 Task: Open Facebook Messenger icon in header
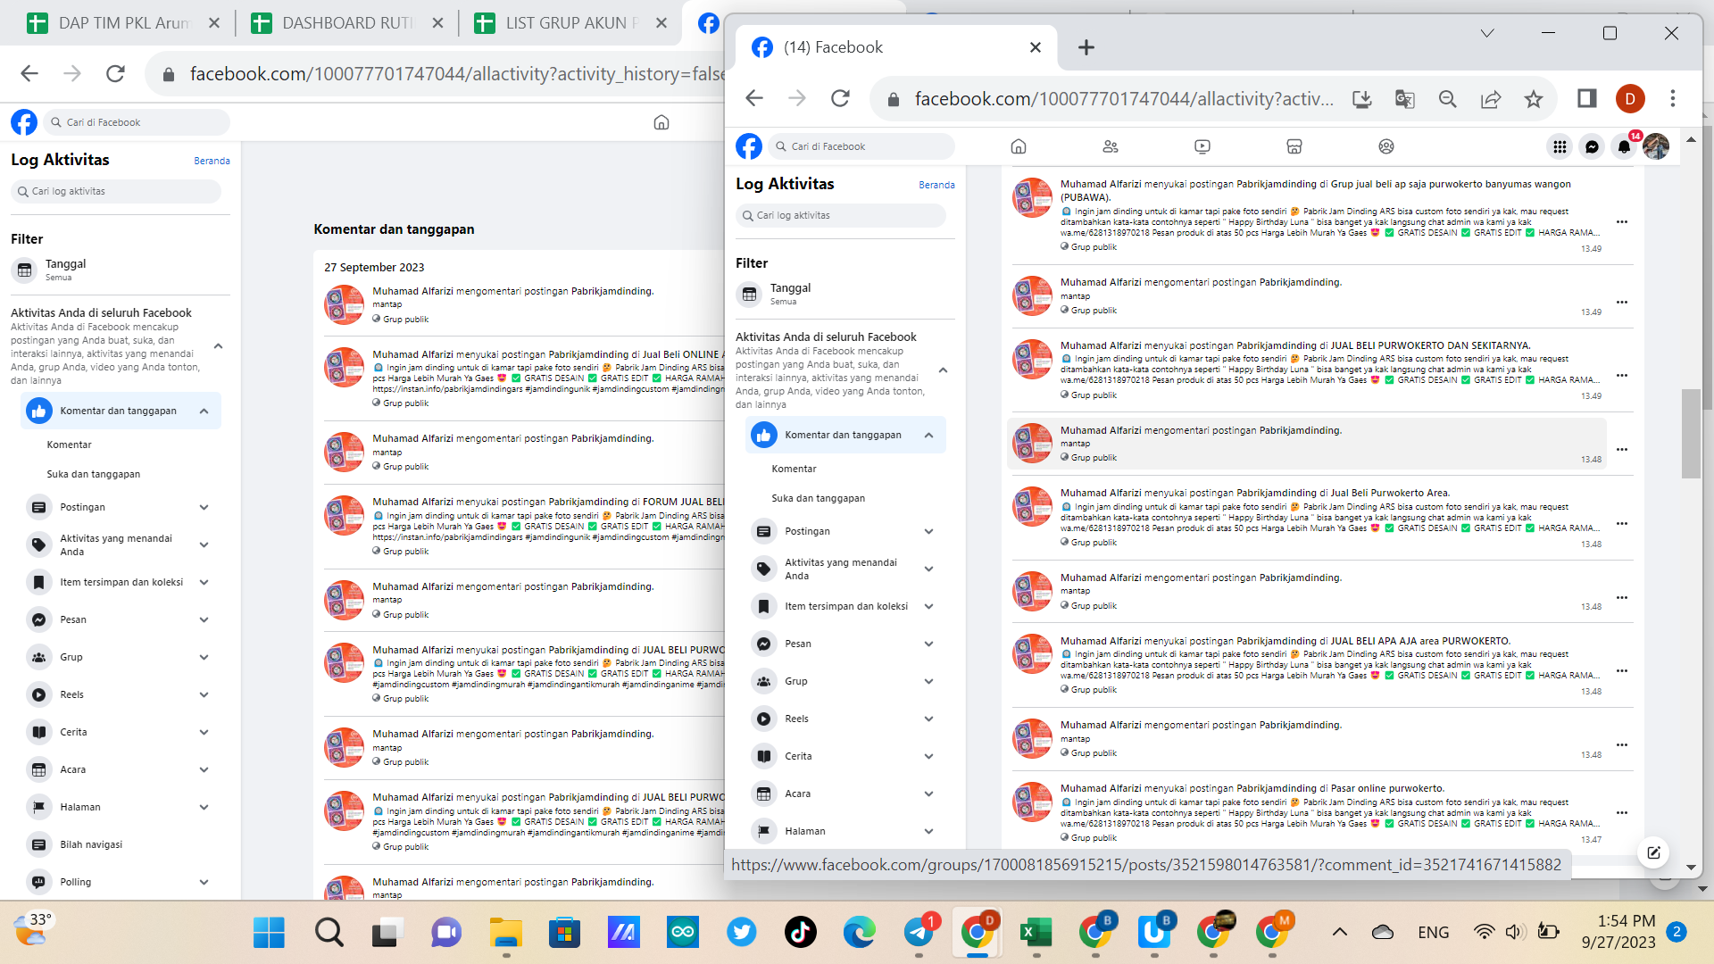1592,146
